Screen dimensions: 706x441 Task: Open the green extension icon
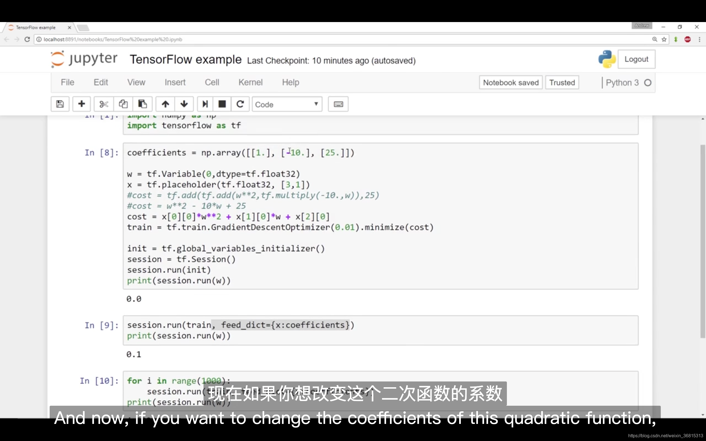(676, 39)
